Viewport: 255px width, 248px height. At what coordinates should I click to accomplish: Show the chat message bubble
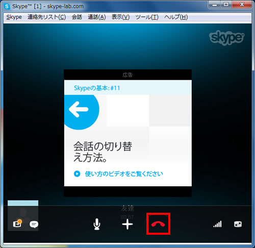tap(34, 225)
